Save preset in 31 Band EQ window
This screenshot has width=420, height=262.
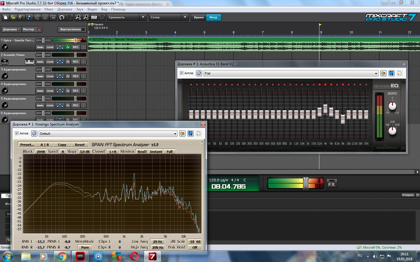tap(391, 73)
